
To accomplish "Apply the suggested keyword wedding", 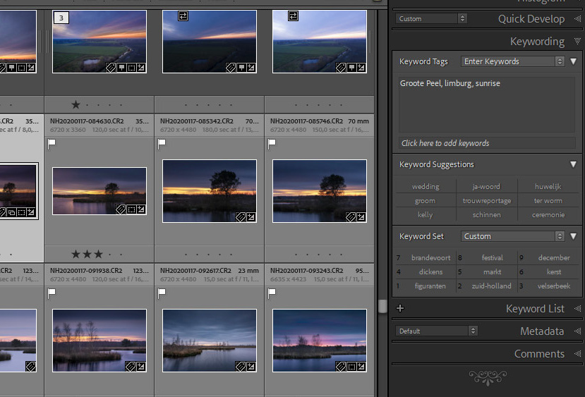I will pos(426,186).
